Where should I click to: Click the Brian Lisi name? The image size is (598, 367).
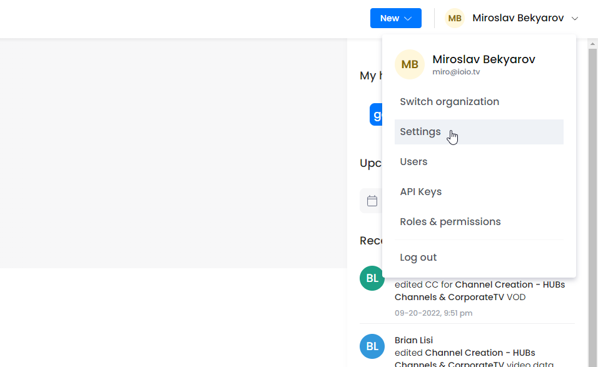pyautogui.click(x=414, y=340)
